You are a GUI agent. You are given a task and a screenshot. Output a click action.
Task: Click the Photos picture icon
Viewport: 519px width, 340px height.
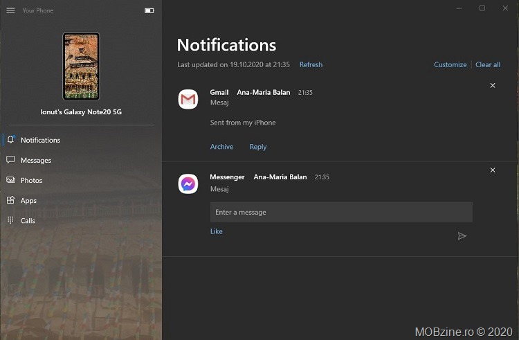click(x=10, y=180)
